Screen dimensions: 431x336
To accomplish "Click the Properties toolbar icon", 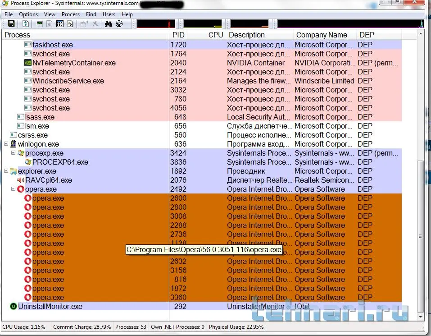I will click(84, 24).
